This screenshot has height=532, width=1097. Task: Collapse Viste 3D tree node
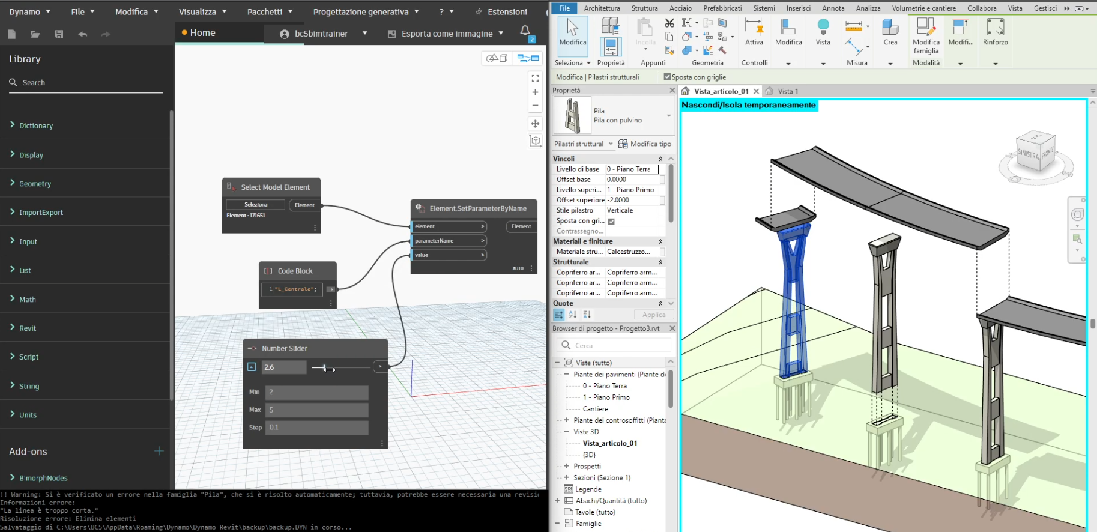566,432
